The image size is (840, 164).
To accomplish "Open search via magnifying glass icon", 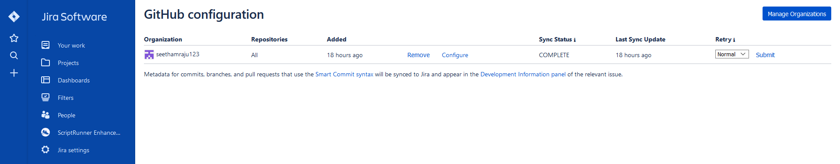I will click(x=14, y=55).
